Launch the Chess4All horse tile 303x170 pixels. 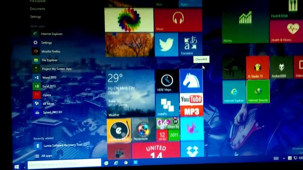(191, 81)
